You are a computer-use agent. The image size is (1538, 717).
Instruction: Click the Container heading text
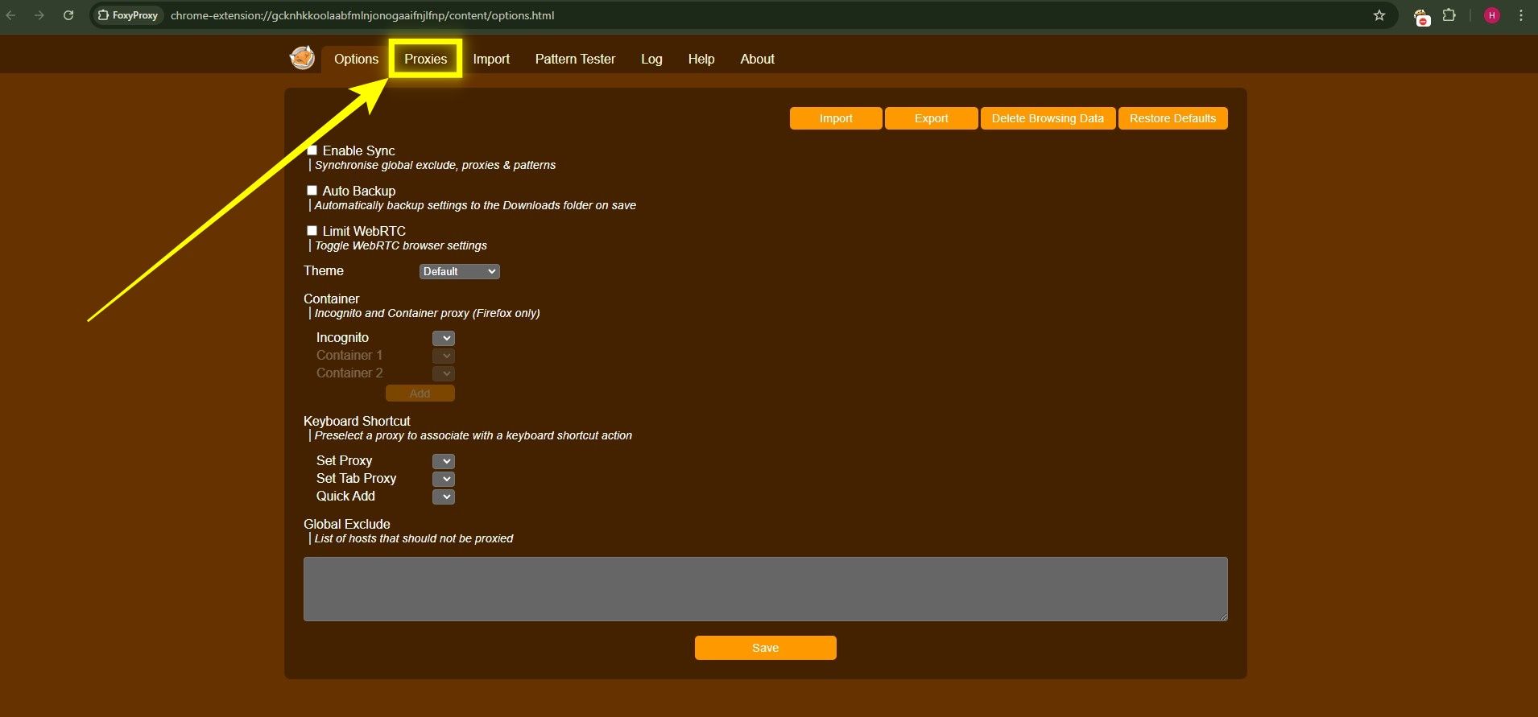click(331, 299)
